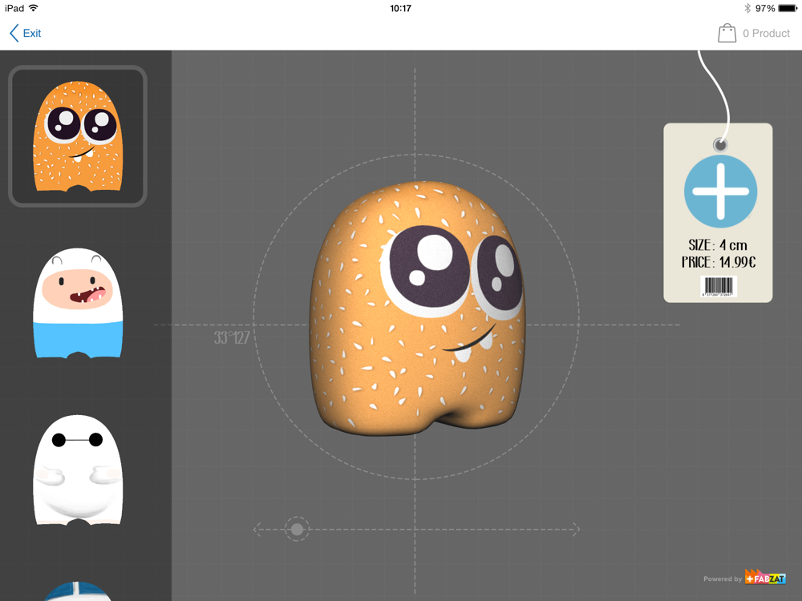The image size is (802, 601).
Task: Click the battery indicator icon
Action: pyautogui.click(x=788, y=8)
